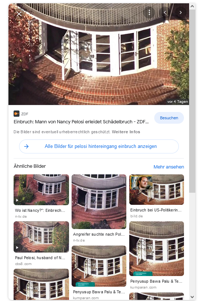Click the Besuchen button
Viewport: 206px width, 301px height.
coord(169,118)
